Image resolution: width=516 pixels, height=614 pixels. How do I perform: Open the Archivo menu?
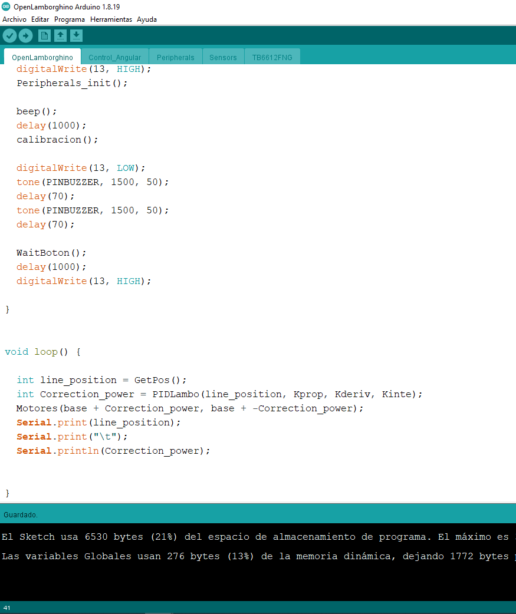click(15, 19)
